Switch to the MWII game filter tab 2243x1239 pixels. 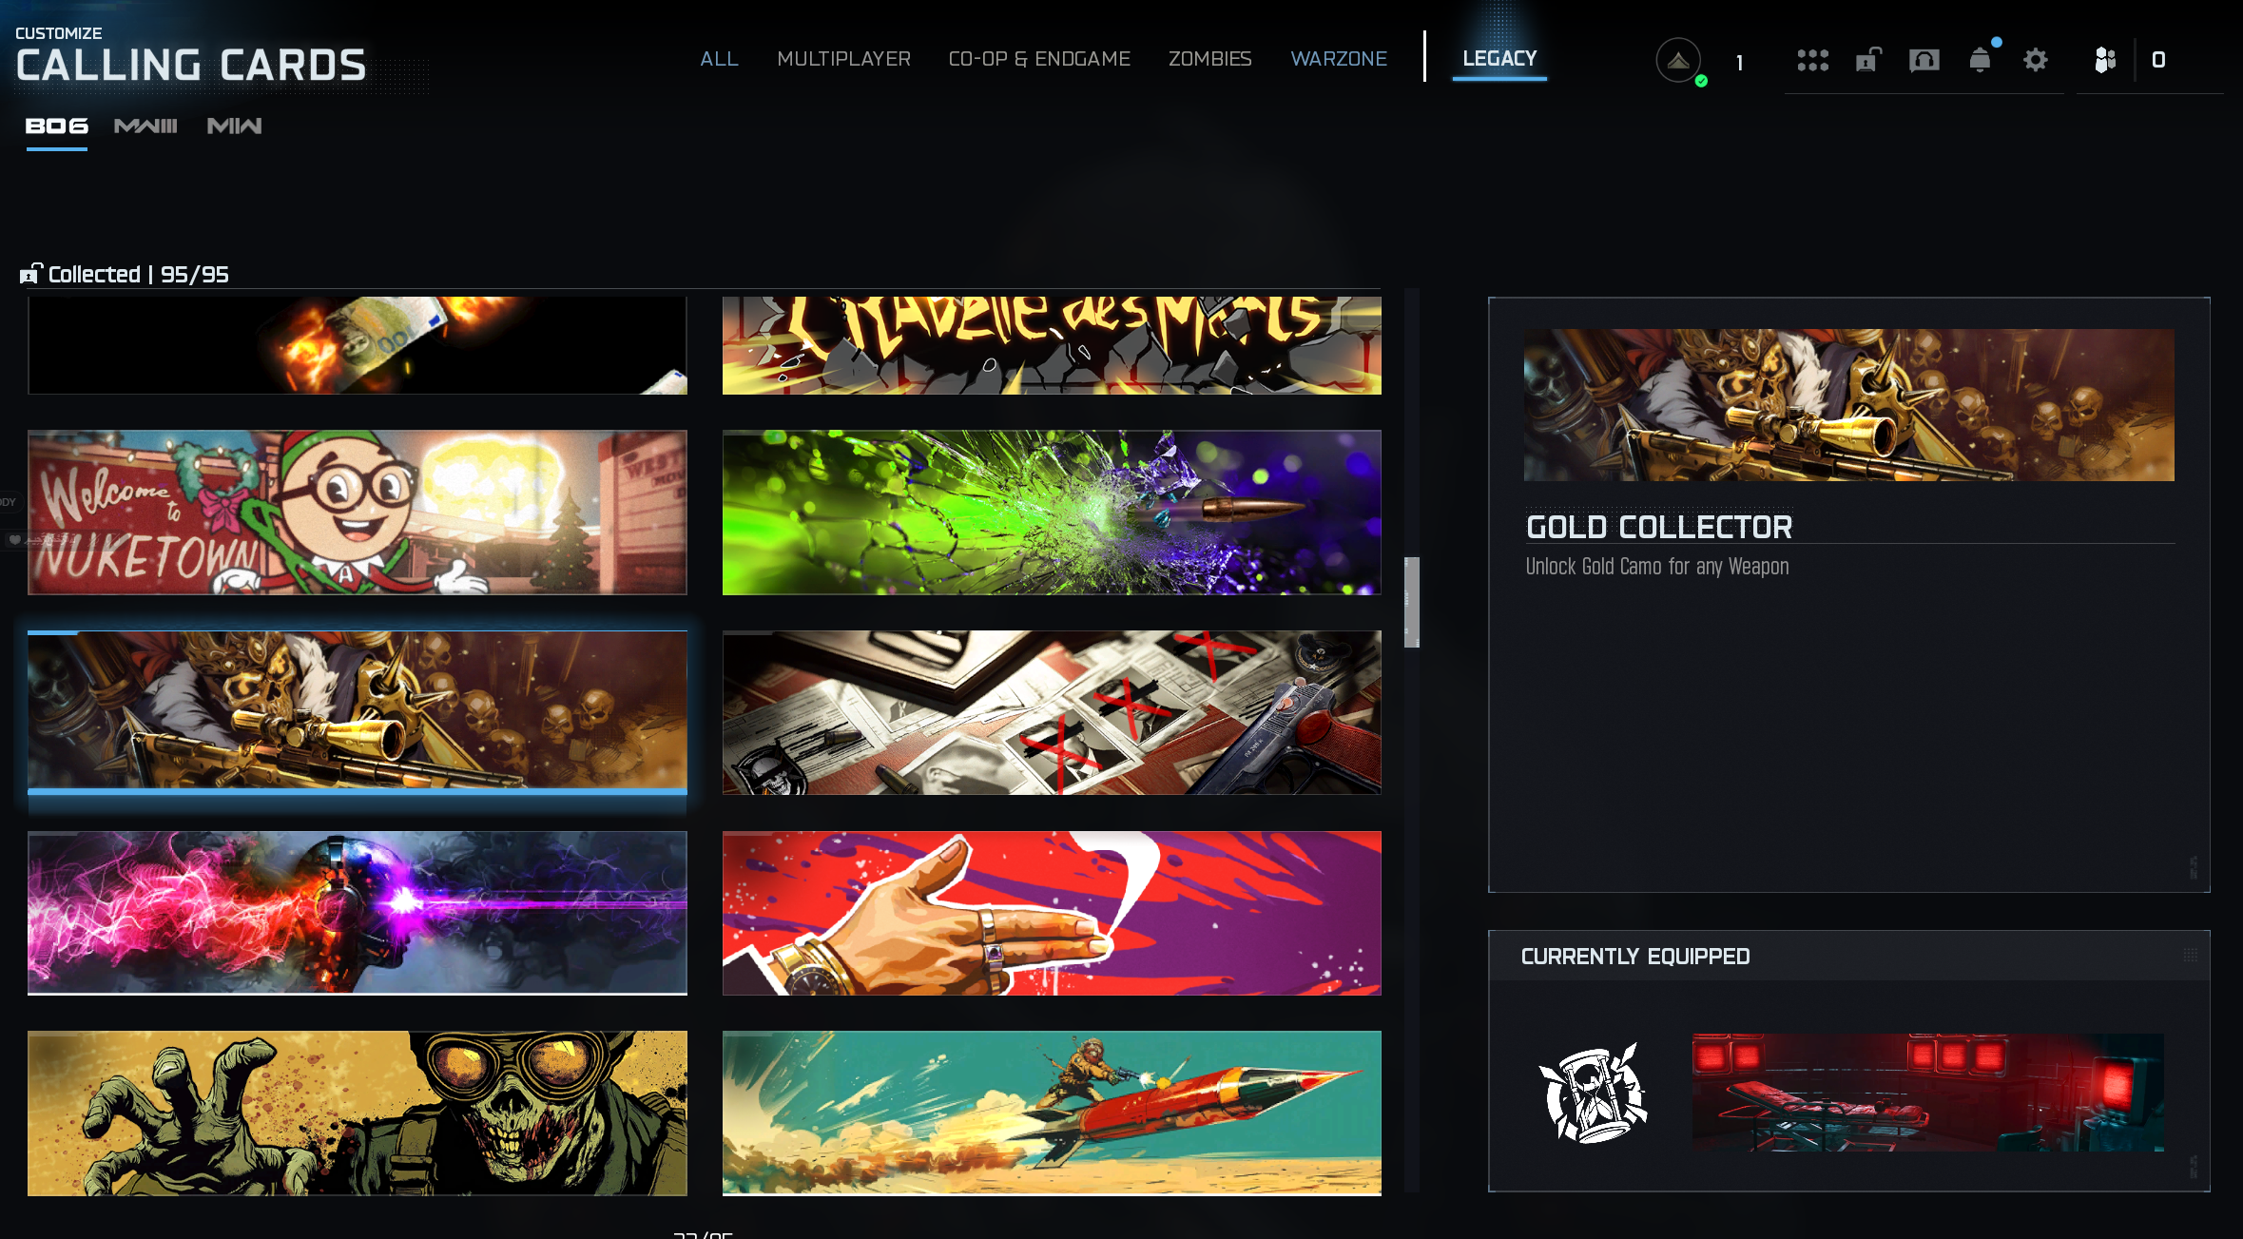coord(234,126)
